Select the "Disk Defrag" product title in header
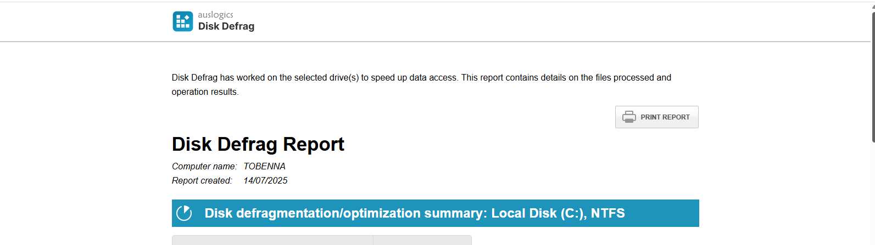Image resolution: width=875 pixels, height=245 pixels. 226,26
